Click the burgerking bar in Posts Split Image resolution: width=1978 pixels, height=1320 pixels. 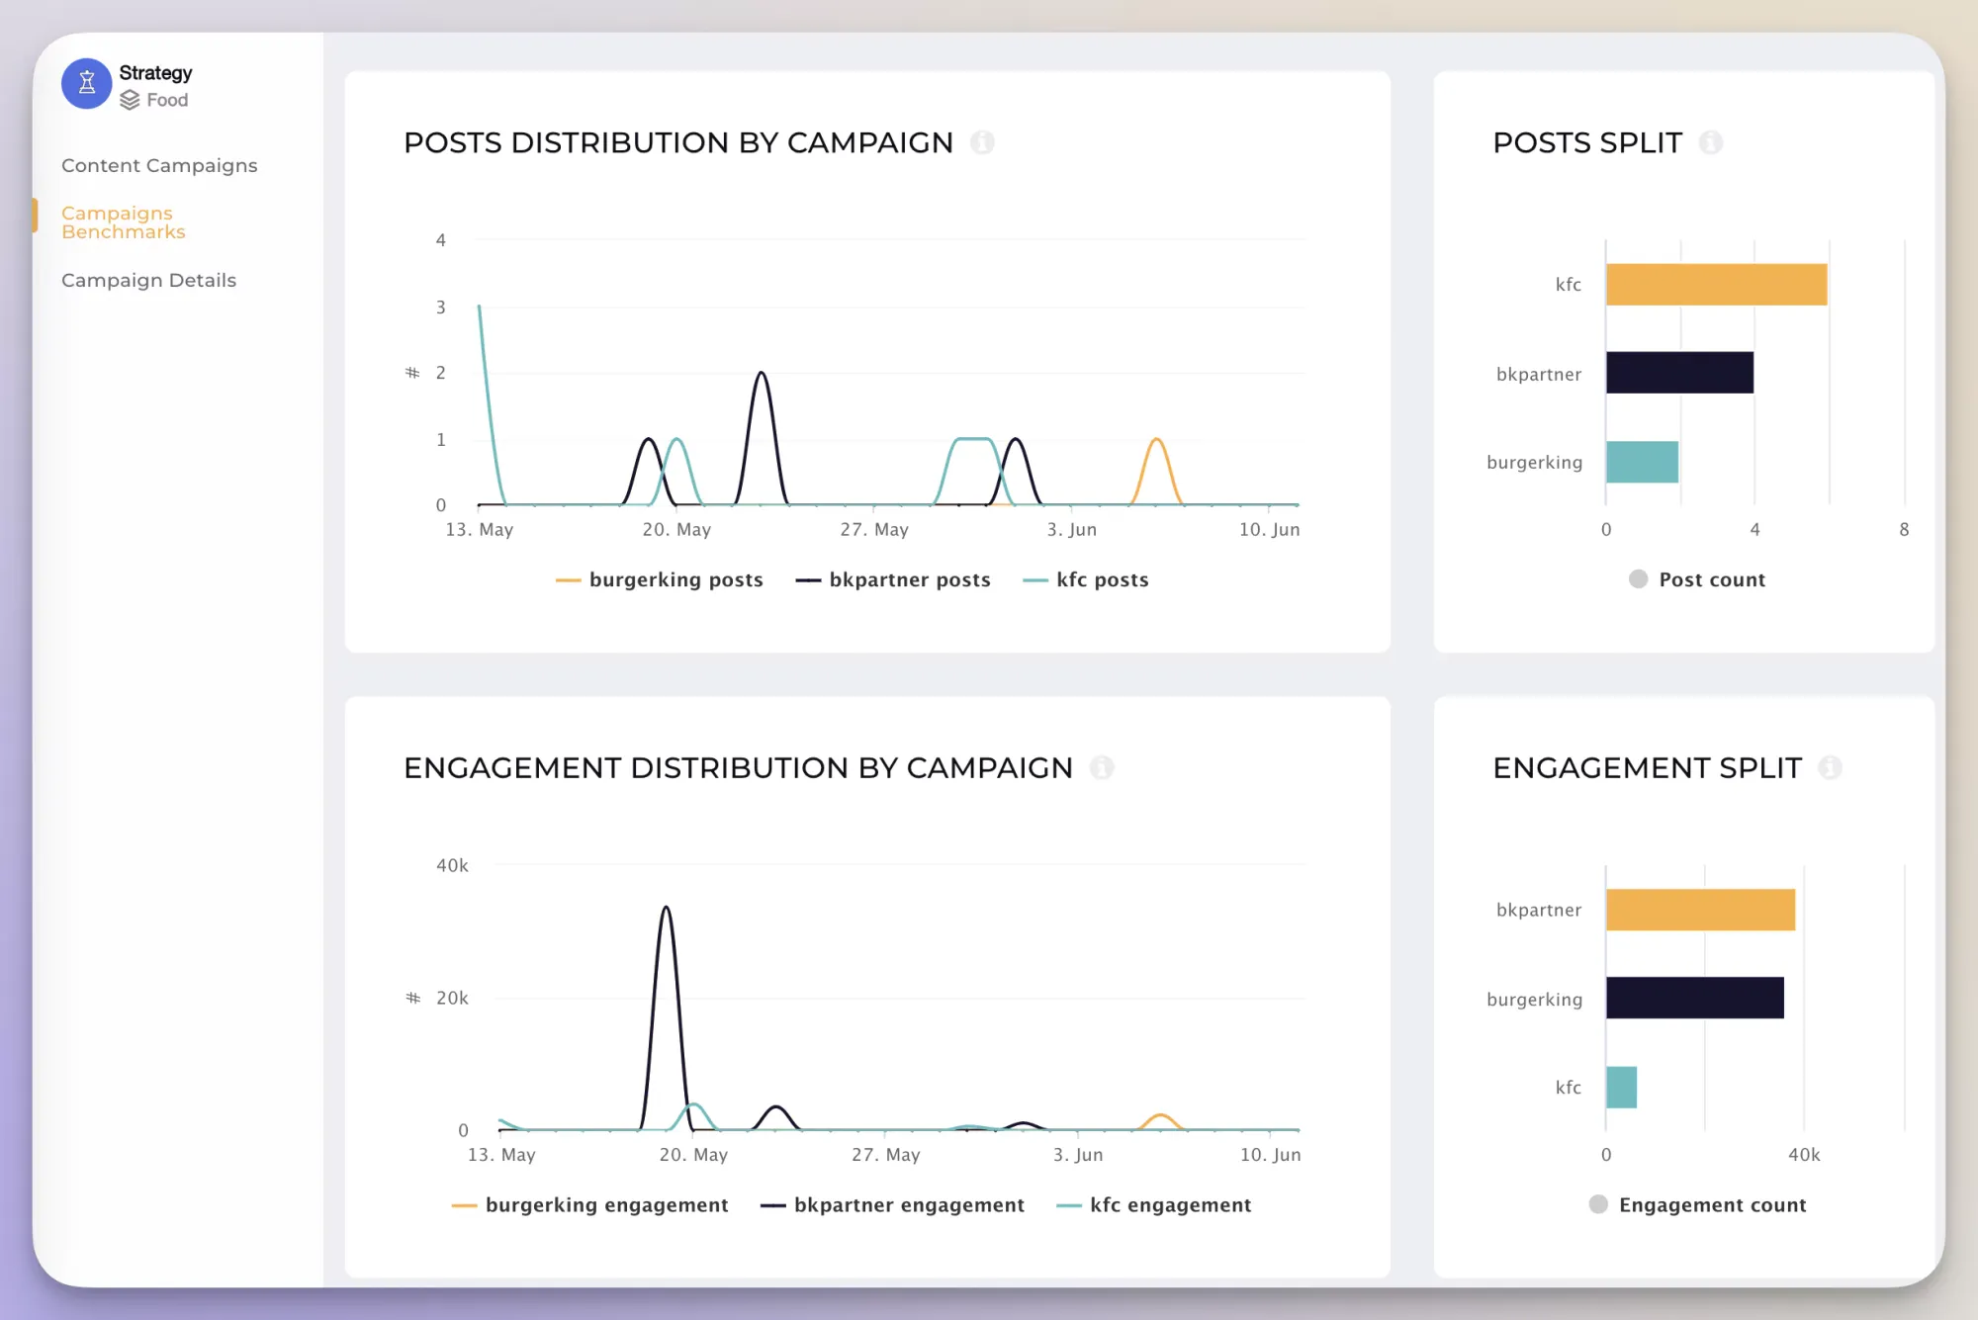[x=1642, y=462]
